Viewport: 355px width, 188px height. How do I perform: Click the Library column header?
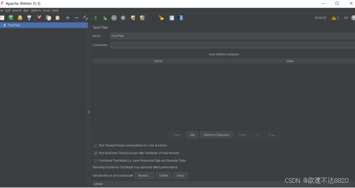[x=224, y=184]
